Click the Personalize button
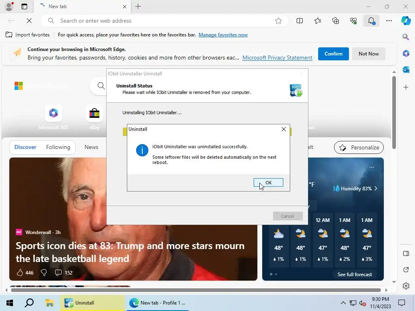Screen dimensions: 415x311 pos(359,147)
